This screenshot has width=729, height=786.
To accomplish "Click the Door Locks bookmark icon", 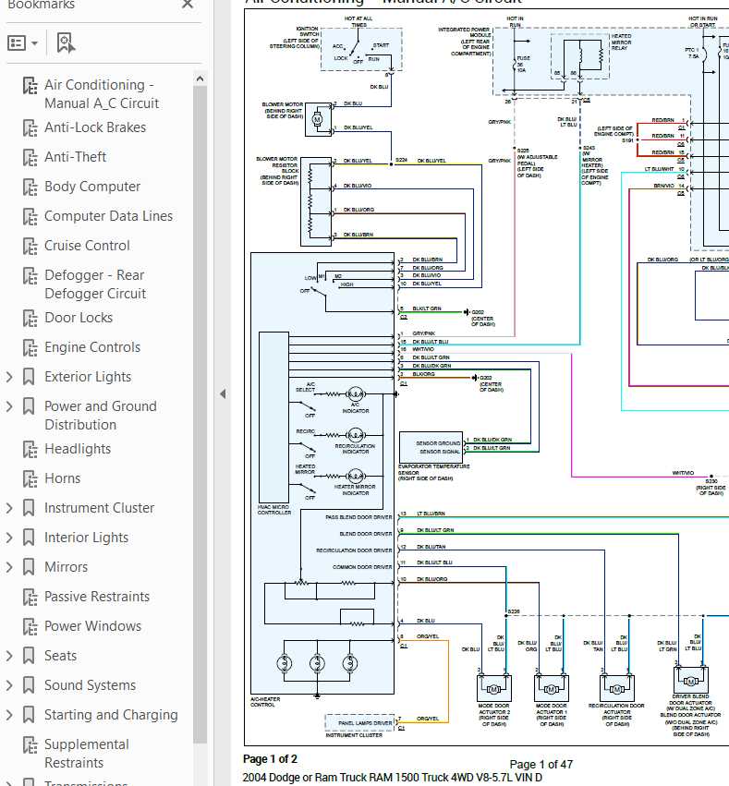I will click(30, 319).
